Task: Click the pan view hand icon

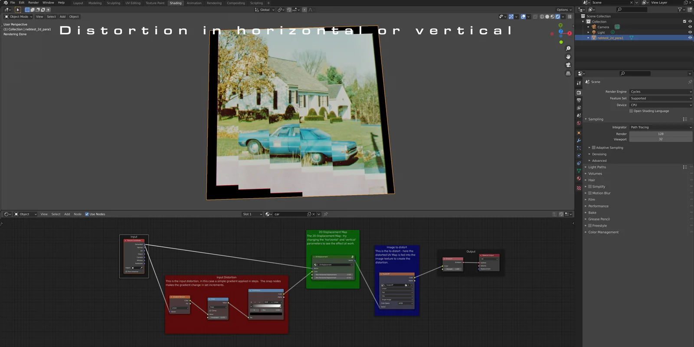Action: point(568,56)
